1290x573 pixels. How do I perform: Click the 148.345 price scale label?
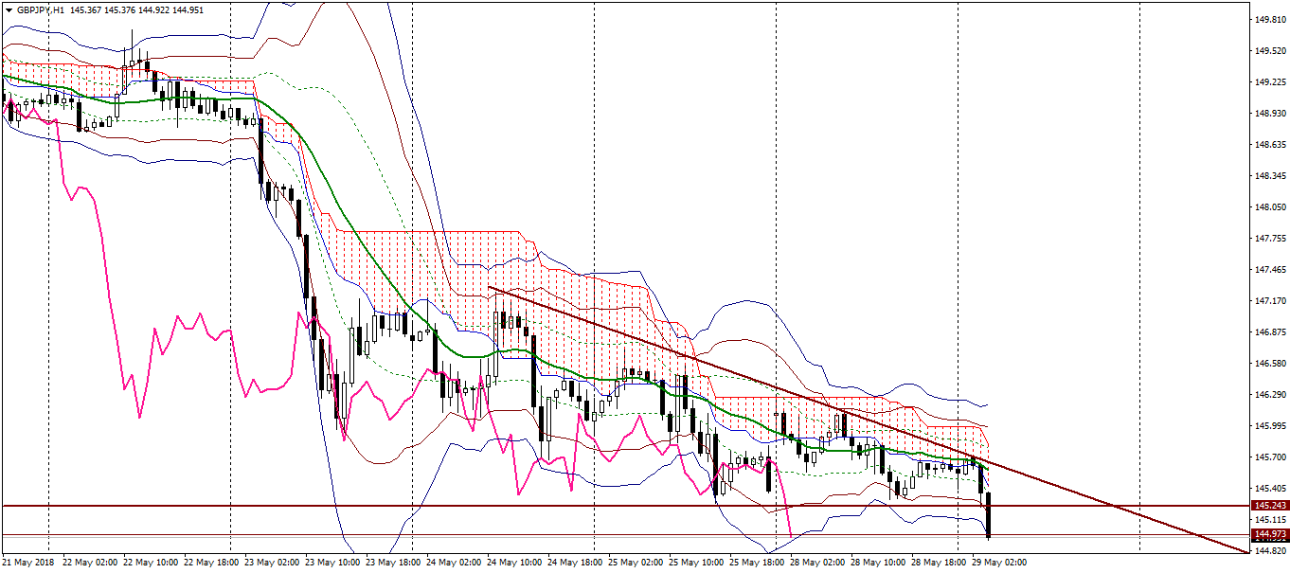point(1269,175)
